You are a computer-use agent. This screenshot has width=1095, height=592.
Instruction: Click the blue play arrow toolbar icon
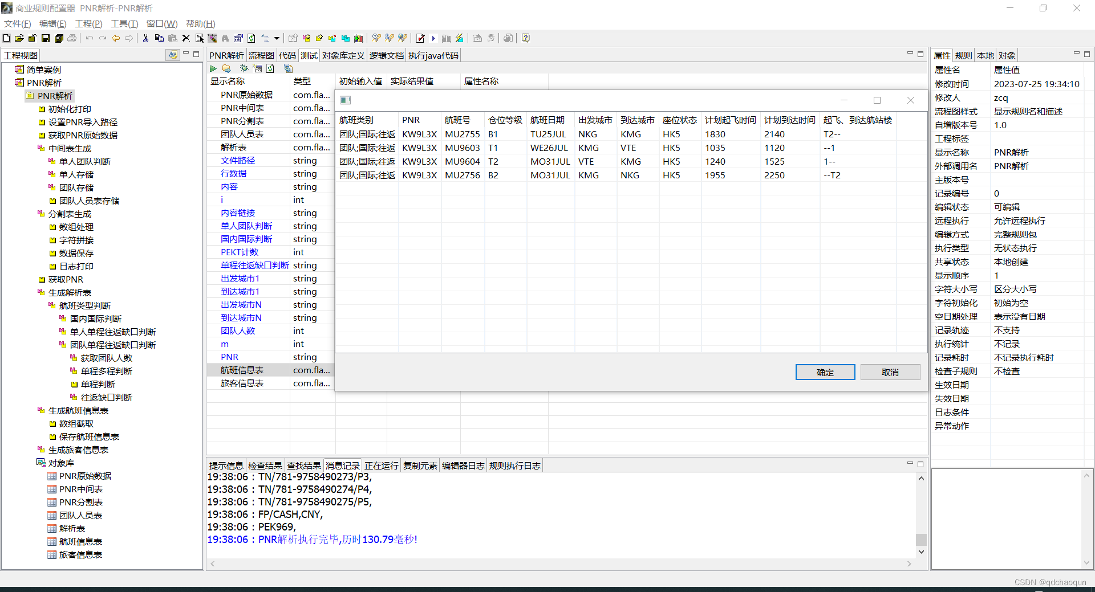433,38
